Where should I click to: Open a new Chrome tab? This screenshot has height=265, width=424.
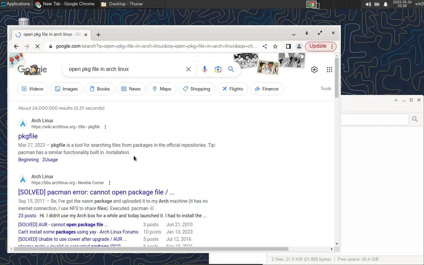click(x=98, y=35)
